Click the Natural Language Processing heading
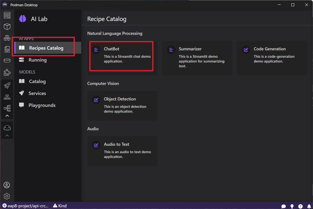Screen dimensions: 313x209 click(x=115, y=33)
